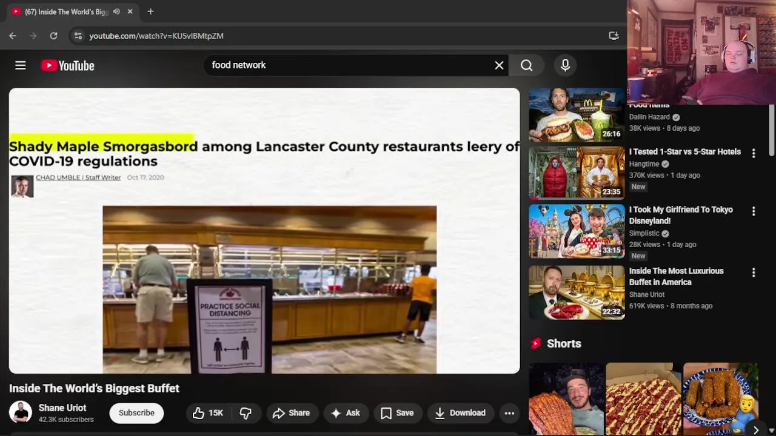
Task: Click video title Inside The World's Biggest Buffet
Action: tap(94, 388)
